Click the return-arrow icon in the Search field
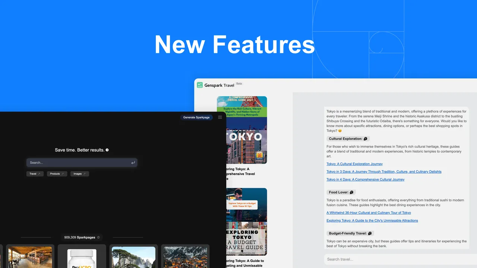Screen dimensions: 477x268 pos(133,163)
